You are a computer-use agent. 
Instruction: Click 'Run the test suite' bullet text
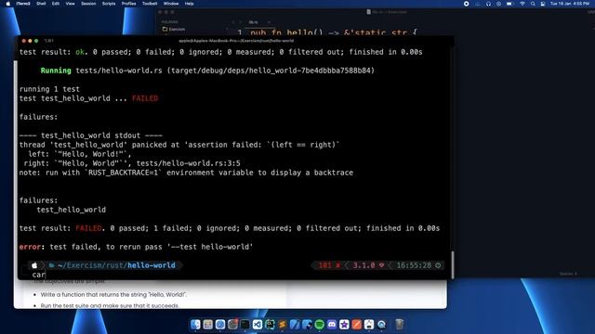[110, 305]
